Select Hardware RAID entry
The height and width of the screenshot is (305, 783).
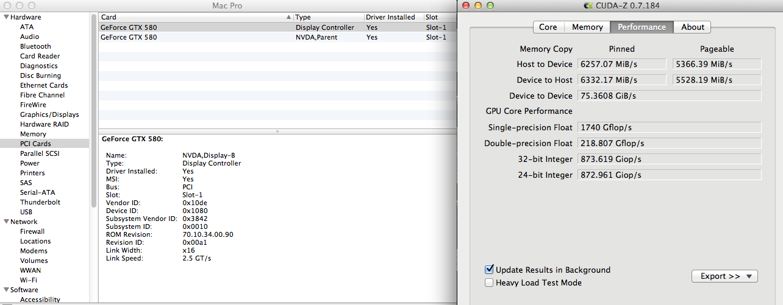pos(45,124)
